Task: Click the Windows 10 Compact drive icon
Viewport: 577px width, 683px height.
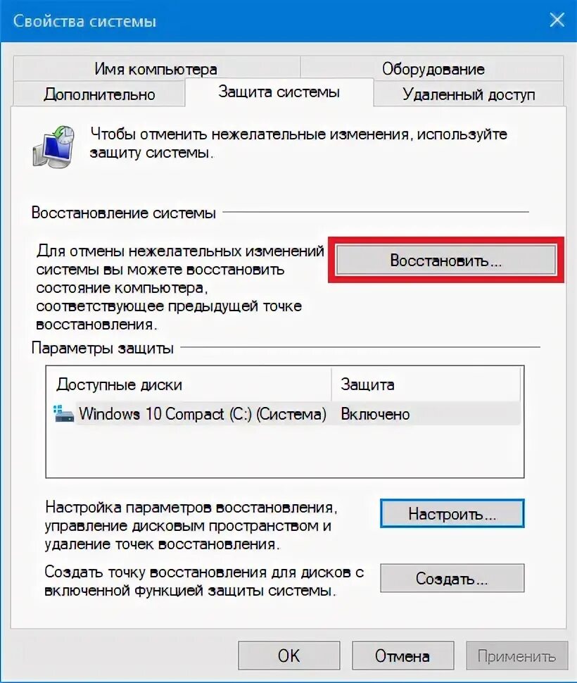Action: 63,414
